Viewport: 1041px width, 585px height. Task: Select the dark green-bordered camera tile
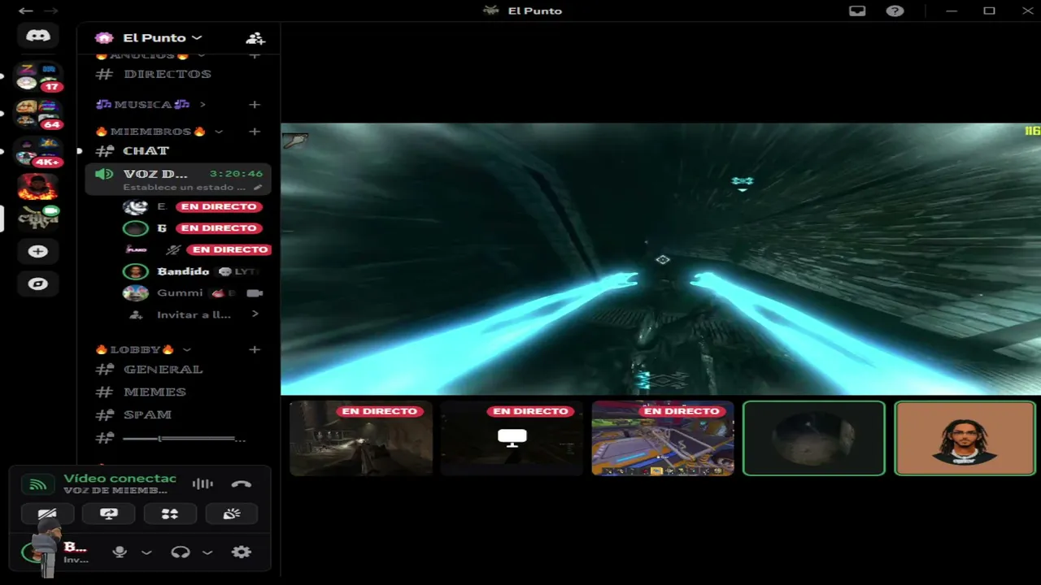point(814,438)
